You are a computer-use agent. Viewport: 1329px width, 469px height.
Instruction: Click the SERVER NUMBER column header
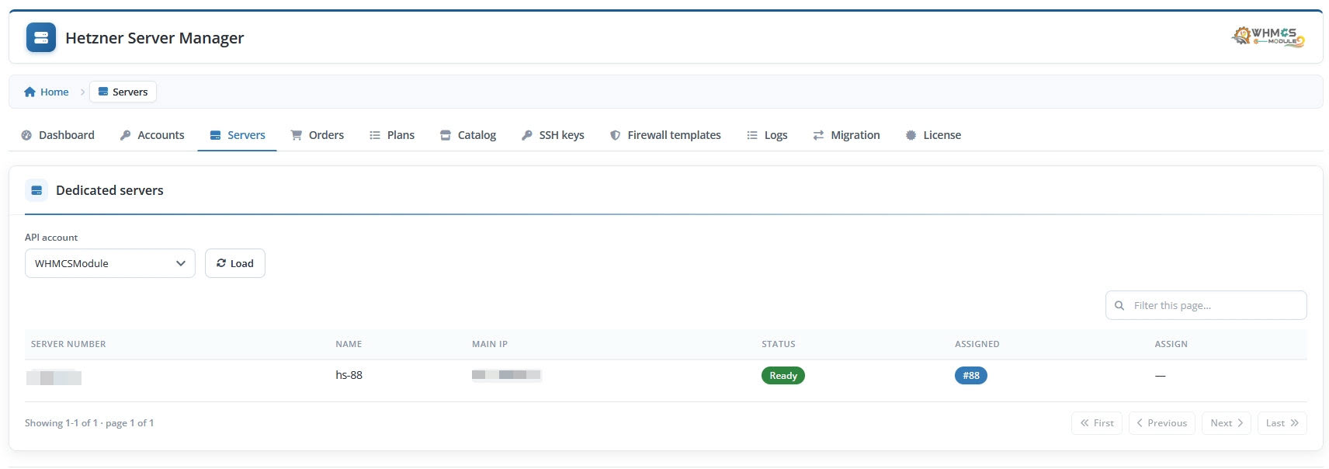point(68,344)
